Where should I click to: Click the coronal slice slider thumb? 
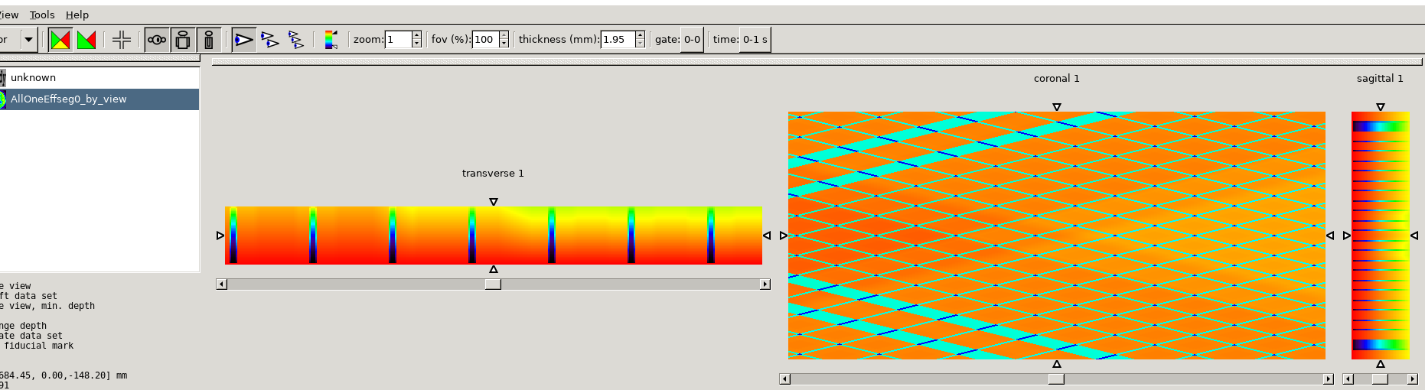click(x=1056, y=379)
